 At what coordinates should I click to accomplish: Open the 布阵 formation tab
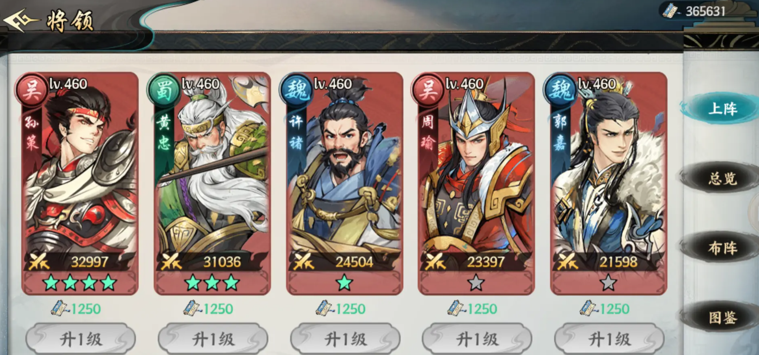(x=722, y=248)
